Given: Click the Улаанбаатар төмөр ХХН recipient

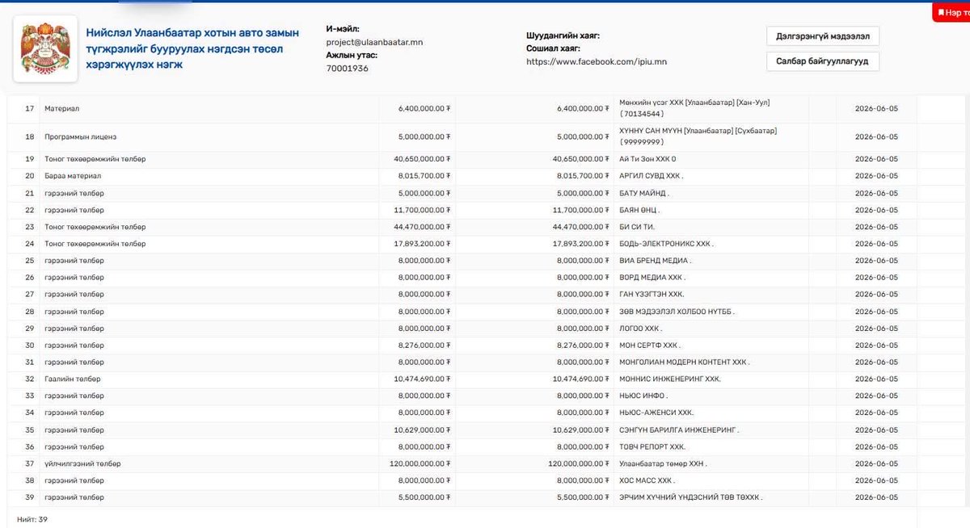Looking at the screenshot, I should (662, 463).
